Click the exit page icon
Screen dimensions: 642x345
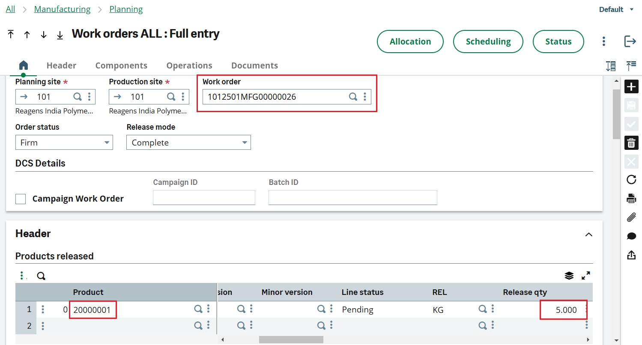(630, 42)
